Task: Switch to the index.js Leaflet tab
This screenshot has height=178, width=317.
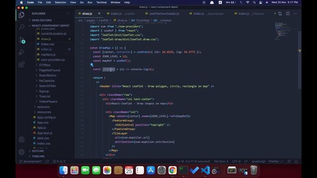Action: (121, 13)
